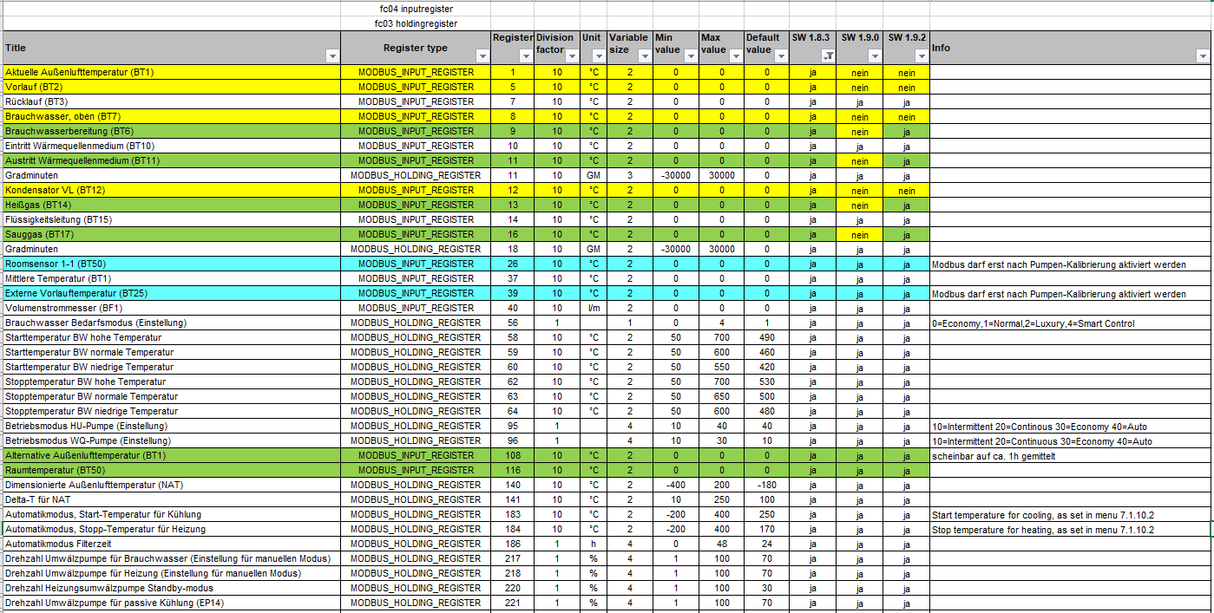Screen dimensions: 1214x613
Task: Select the 'Rücklauf (BT3)' title cell
Action: tap(171, 101)
